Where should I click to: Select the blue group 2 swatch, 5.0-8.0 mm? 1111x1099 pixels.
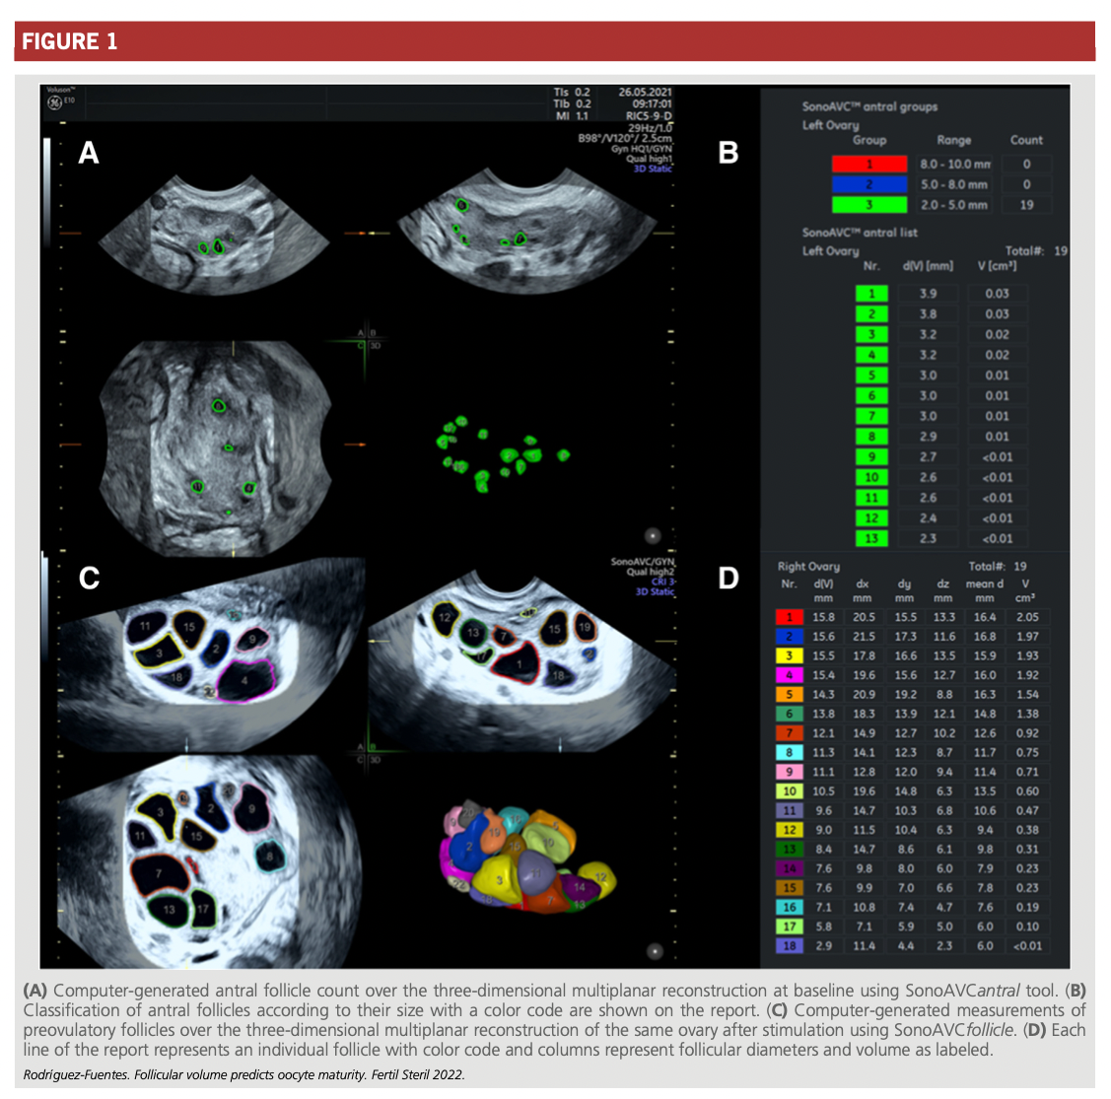(869, 184)
